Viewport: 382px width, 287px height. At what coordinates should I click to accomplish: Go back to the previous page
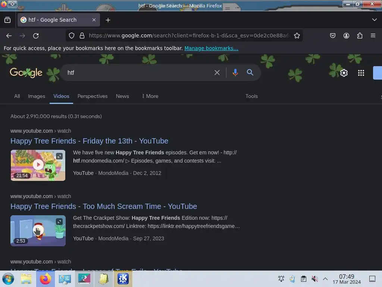coord(9,36)
